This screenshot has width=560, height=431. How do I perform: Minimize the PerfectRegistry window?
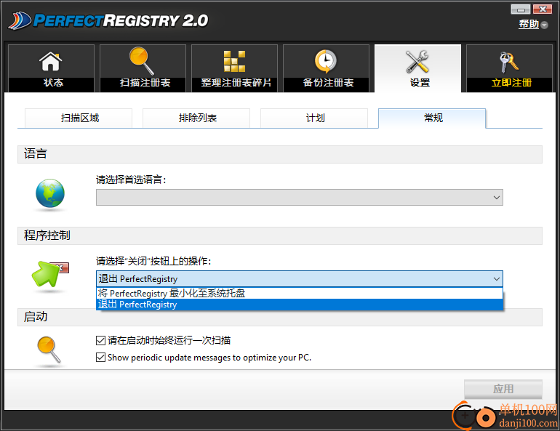pos(521,9)
